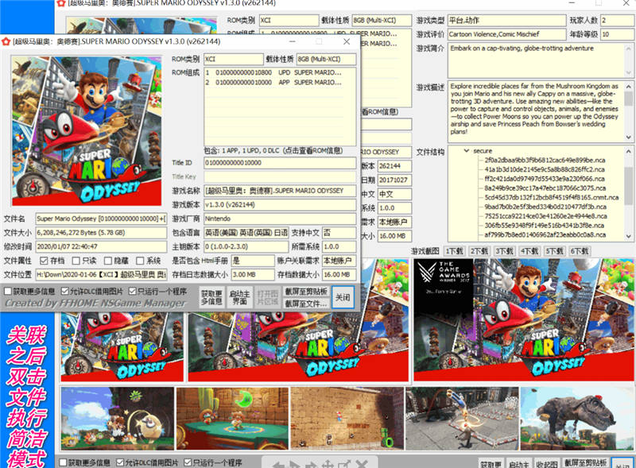The width and height of the screenshot is (636, 468).
Task: Click the Title ID field in front window
Action: [x=280, y=163]
